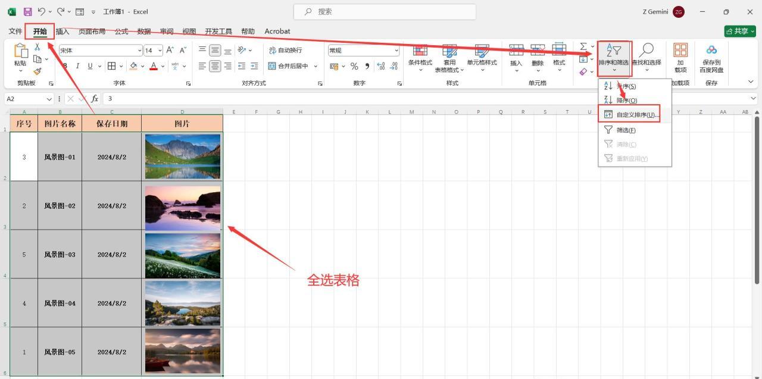Select 筛选(F) Filter menu item
This screenshot has width=762, height=379.
pyautogui.click(x=635, y=130)
